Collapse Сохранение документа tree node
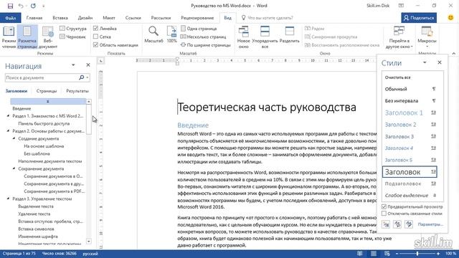This screenshot has height=258, width=459. (14, 168)
